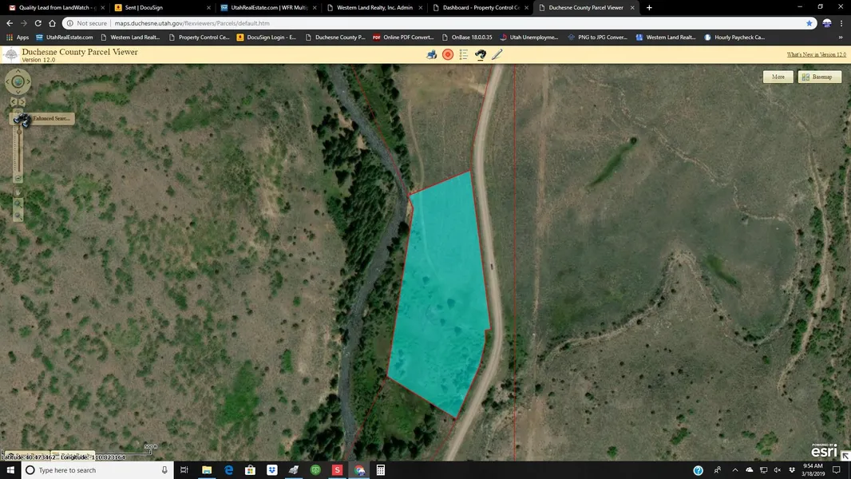Open Calculator from the taskbar
The width and height of the screenshot is (851, 479).
[x=381, y=470]
